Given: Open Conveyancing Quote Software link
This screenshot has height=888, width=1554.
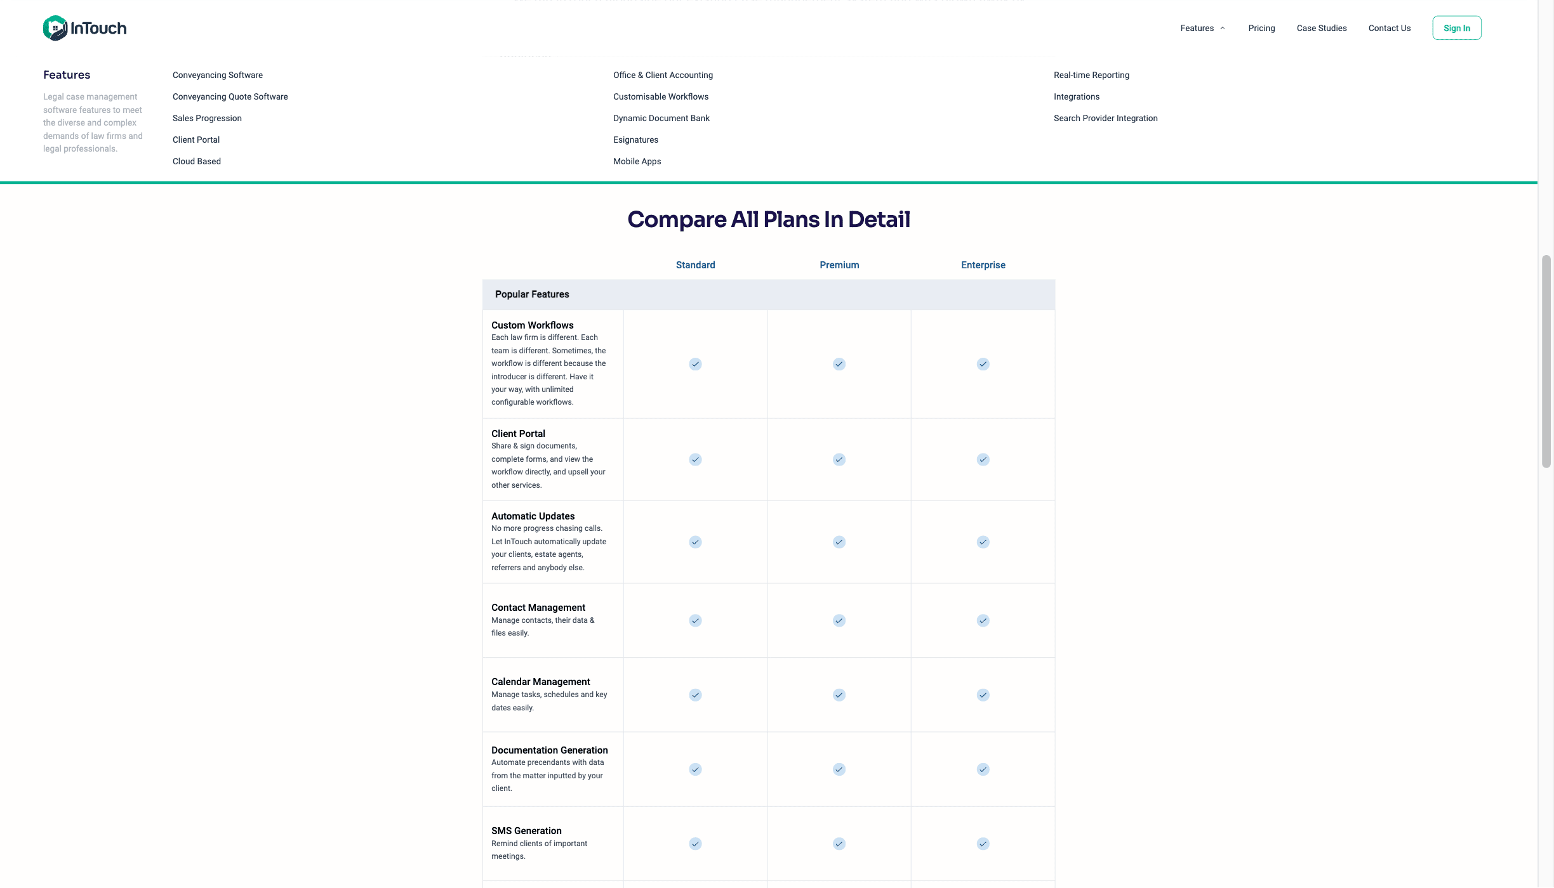Looking at the screenshot, I should pos(230,96).
